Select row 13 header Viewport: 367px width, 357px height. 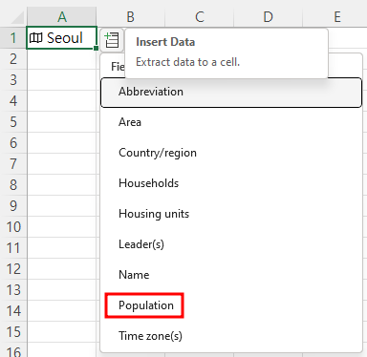13,290
